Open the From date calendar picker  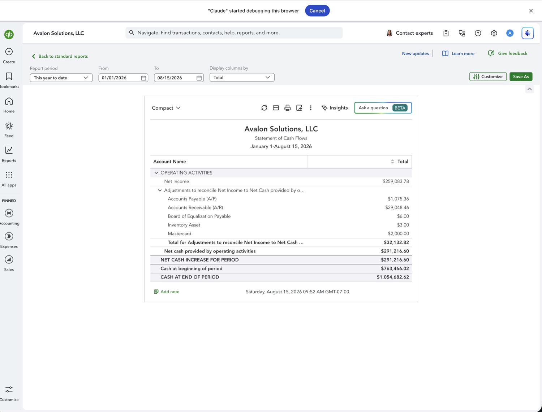coord(143,78)
